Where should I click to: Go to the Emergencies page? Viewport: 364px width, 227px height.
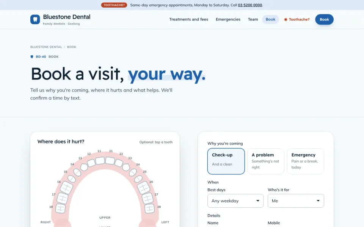coord(228,19)
